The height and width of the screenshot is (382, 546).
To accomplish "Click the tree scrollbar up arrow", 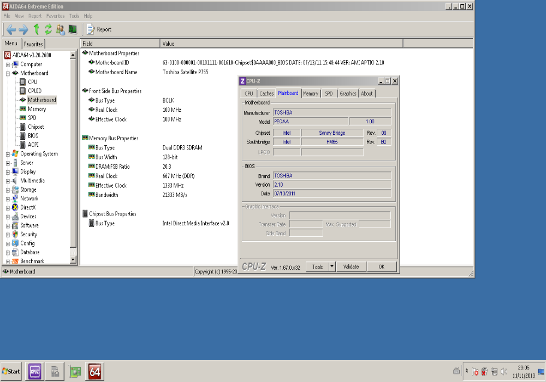I will click(73, 55).
